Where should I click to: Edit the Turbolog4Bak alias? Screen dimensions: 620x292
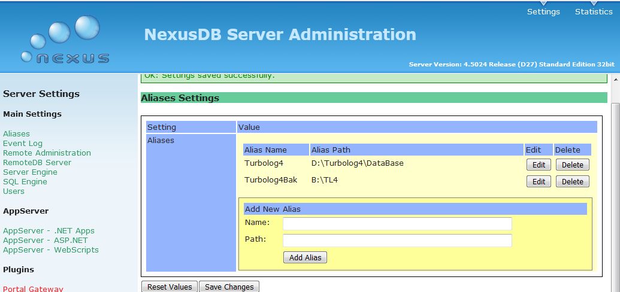pyautogui.click(x=539, y=181)
